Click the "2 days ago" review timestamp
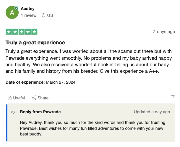 [x=164, y=32]
